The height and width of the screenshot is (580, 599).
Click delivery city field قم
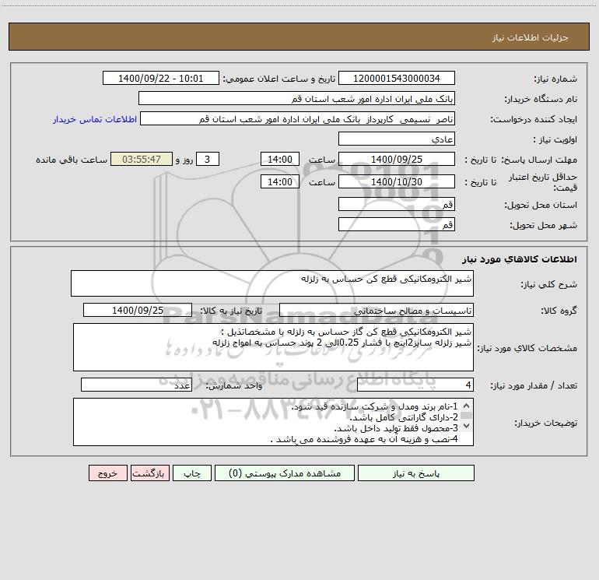pos(397,224)
